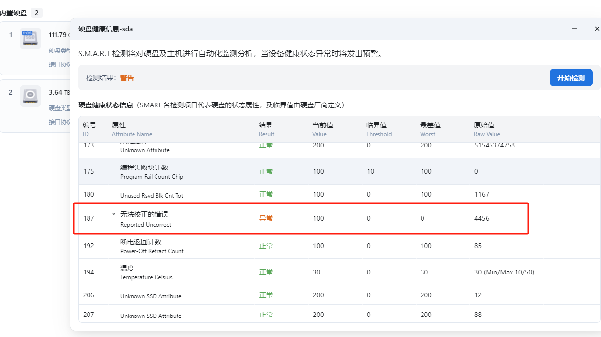Select the HDD disk icon for disk 2
The height and width of the screenshot is (337, 601).
30,96
